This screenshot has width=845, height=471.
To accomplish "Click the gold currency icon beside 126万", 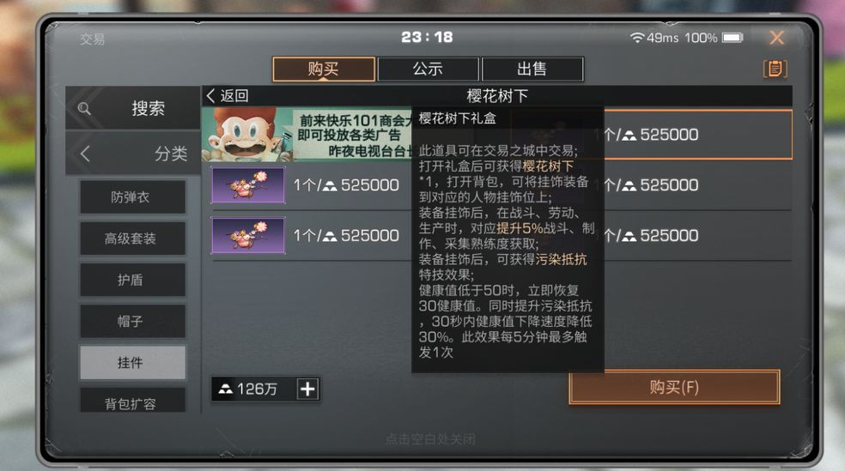I will point(225,389).
